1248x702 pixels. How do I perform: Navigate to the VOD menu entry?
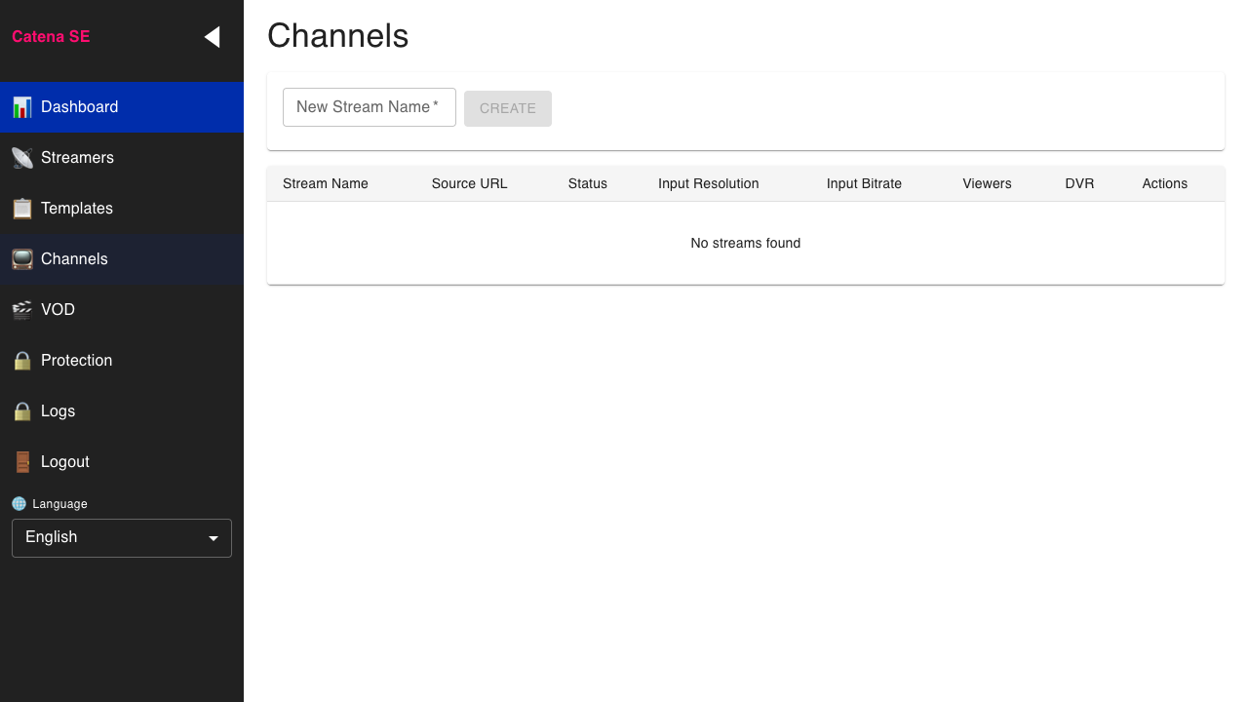pyautogui.click(x=58, y=309)
